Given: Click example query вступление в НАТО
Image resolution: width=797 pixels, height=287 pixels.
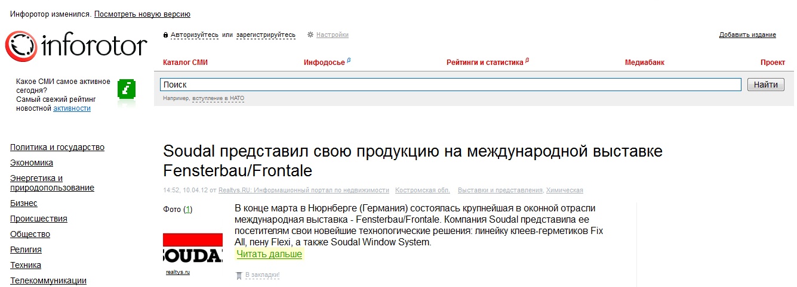Looking at the screenshot, I should (x=218, y=98).
